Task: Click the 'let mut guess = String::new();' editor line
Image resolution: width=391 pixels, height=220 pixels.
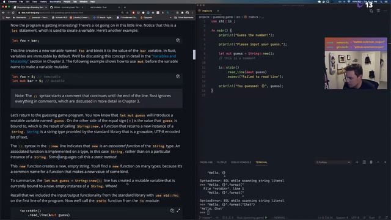Action: [x=246, y=54]
